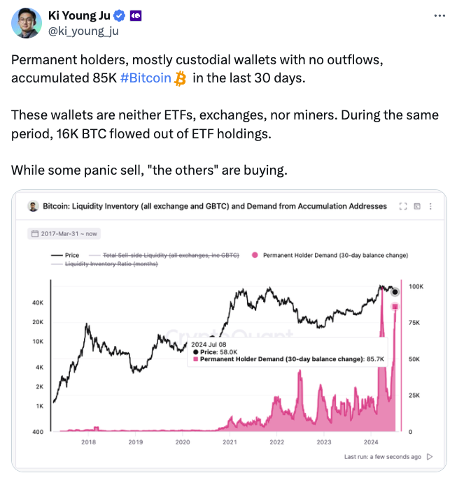This screenshot has height=480, width=457.
Task: Click the Bitcoin emoji icon in tweet
Action: point(181,78)
